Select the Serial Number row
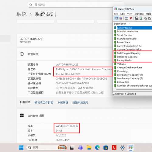Image resolution: width=152 pixels, height=152 pixels. pyautogui.click(x=133, y=35)
